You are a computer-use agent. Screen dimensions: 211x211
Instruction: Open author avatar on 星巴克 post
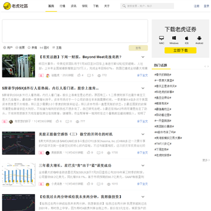coord(47,184)
